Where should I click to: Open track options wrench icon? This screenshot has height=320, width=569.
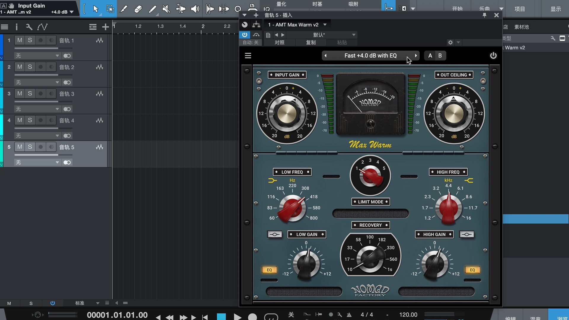pyautogui.click(x=29, y=27)
